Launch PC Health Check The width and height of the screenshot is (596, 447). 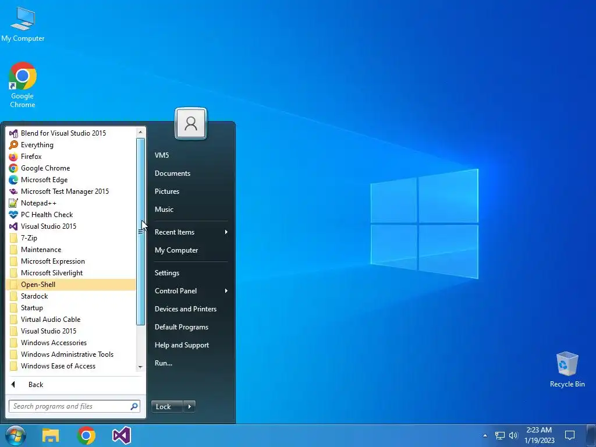[x=70, y=214]
